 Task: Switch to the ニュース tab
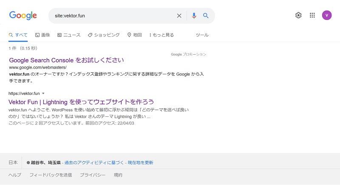69,35
